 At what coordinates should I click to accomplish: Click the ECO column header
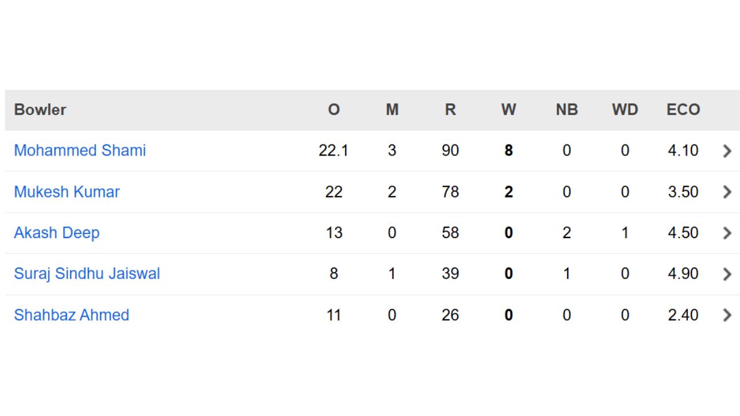click(x=683, y=110)
